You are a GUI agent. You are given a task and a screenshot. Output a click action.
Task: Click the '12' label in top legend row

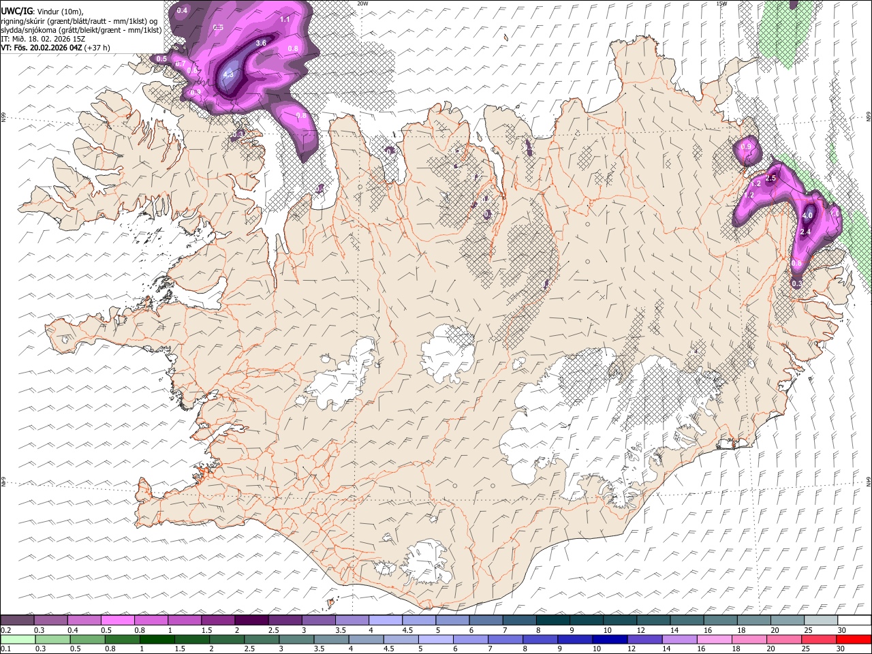click(x=640, y=630)
